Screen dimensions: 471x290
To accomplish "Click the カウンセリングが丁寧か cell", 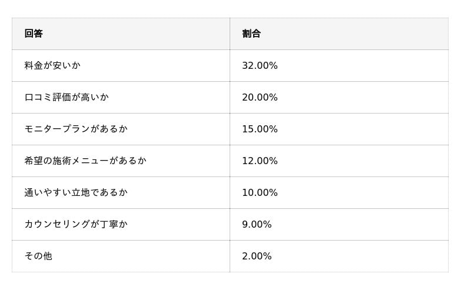I will click(76, 224).
